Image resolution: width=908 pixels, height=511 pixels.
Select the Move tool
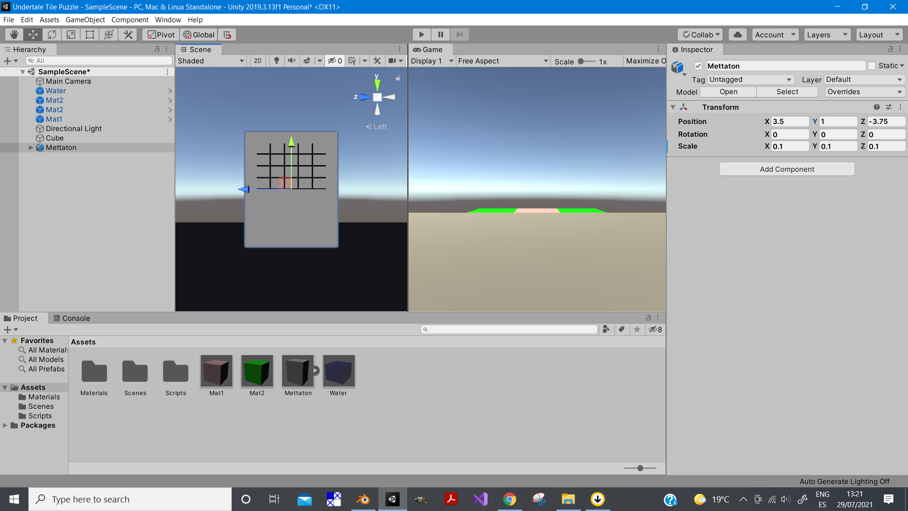click(33, 35)
